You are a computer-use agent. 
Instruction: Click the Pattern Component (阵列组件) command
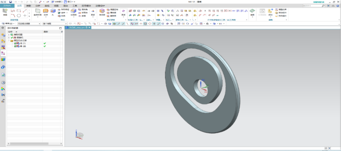[281, 16]
